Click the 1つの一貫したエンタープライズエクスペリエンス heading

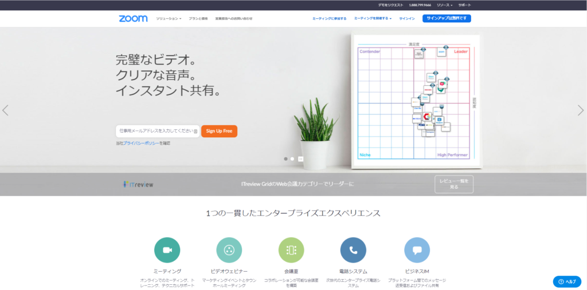click(293, 213)
